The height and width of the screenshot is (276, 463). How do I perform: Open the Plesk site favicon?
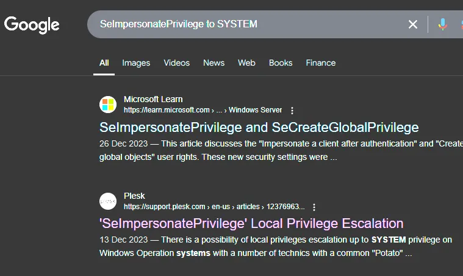tap(108, 201)
